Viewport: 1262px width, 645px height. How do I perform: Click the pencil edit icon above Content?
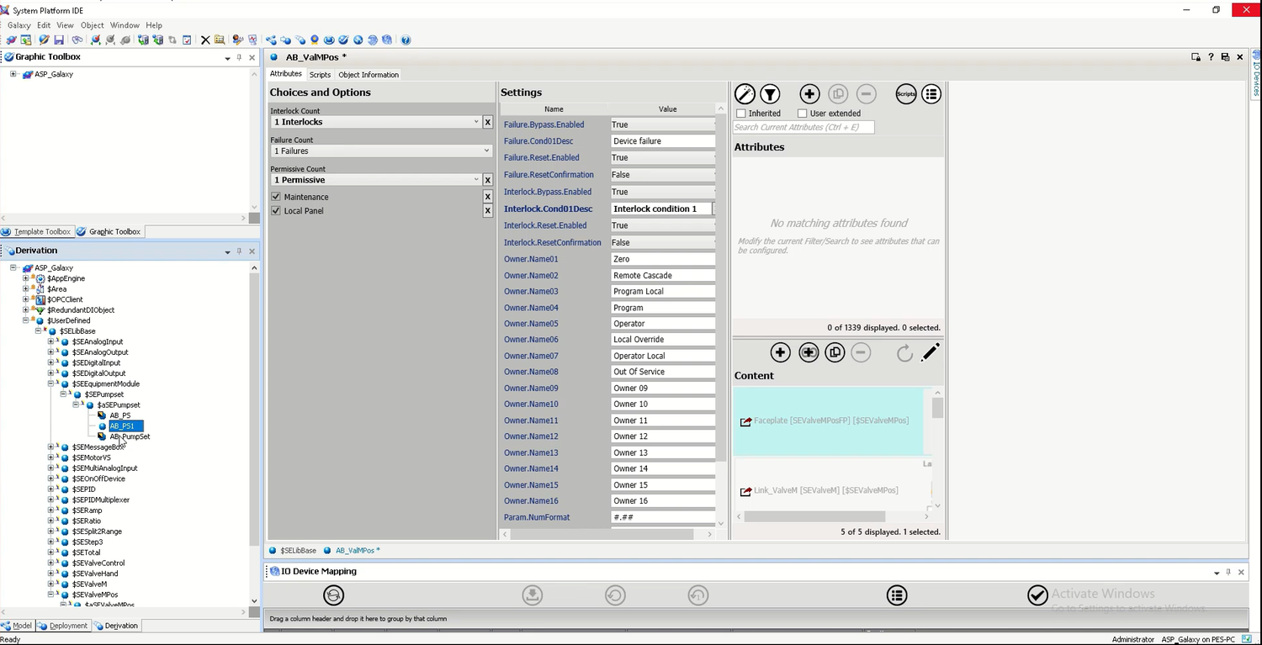pos(930,352)
